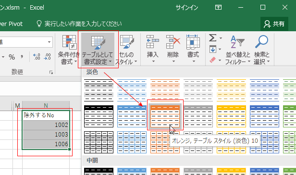Click the Tell me (実行したい作業) search box
This screenshot has width=296, height=175.
79,24
